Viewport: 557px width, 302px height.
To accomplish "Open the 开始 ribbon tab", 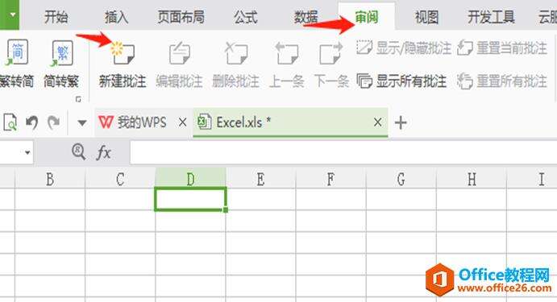I will [x=56, y=17].
